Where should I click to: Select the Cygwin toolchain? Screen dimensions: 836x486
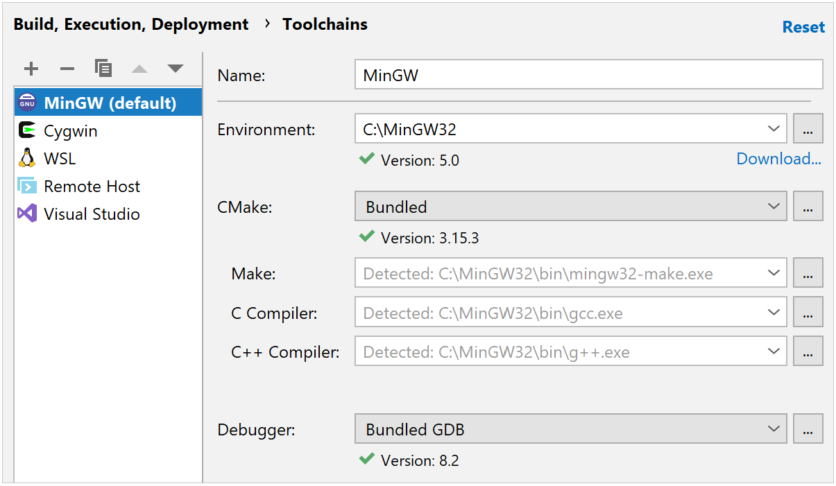(108, 130)
